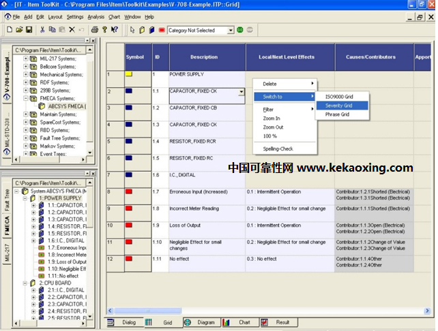438x331 pixels.
Task: Click the Save floppy disk toolbar icon
Action: [29, 30]
